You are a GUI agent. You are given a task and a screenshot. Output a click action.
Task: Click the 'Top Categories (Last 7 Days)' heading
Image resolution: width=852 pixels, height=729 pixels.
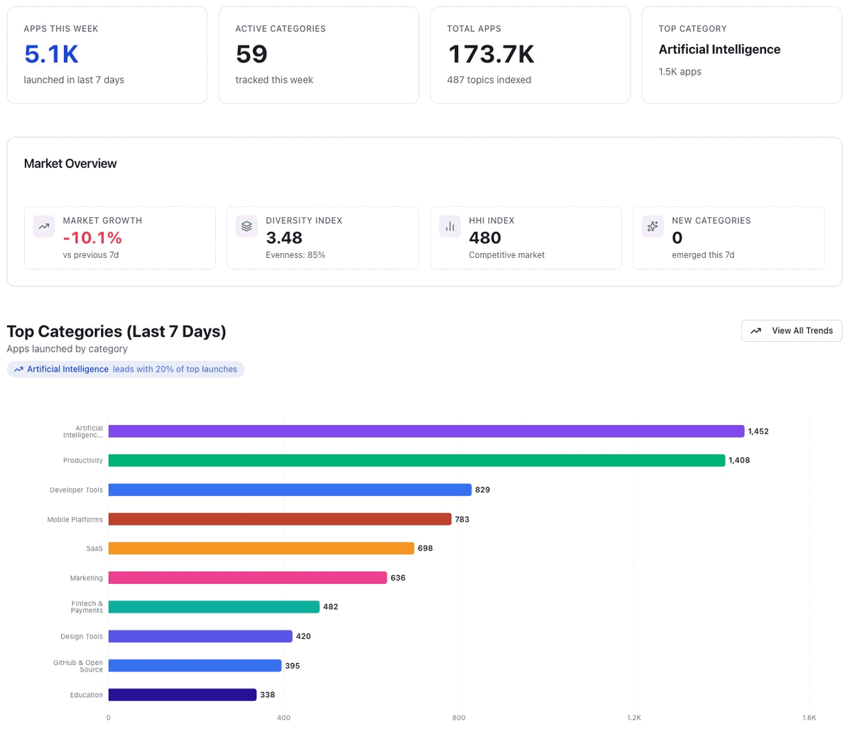click(116, 331)
